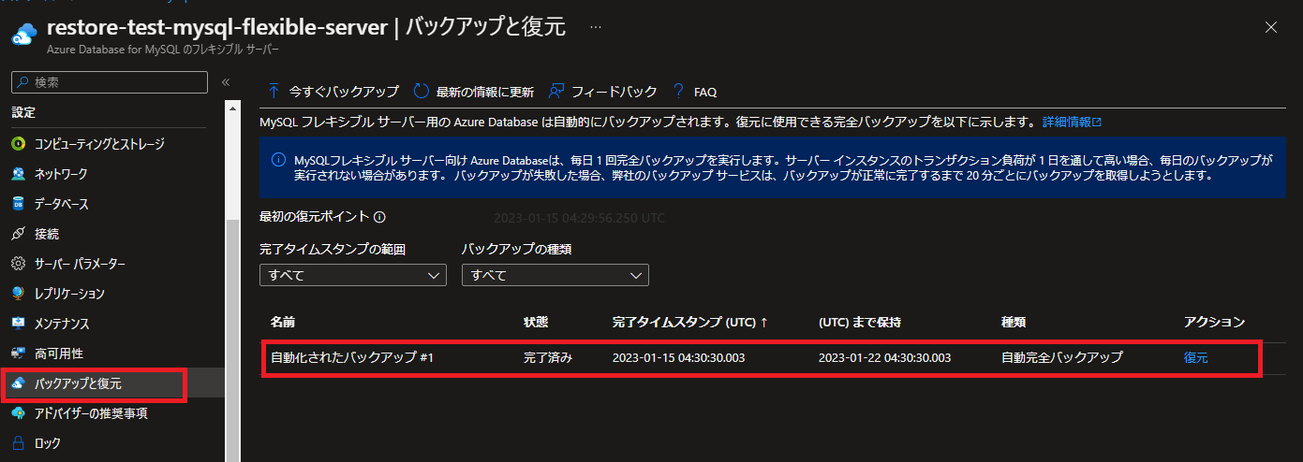Image resolution: width=1303 pixels, height=462 pixels.
Task: Open the データベース menu item
Action: pyautogui.click(x=62, y=204)
